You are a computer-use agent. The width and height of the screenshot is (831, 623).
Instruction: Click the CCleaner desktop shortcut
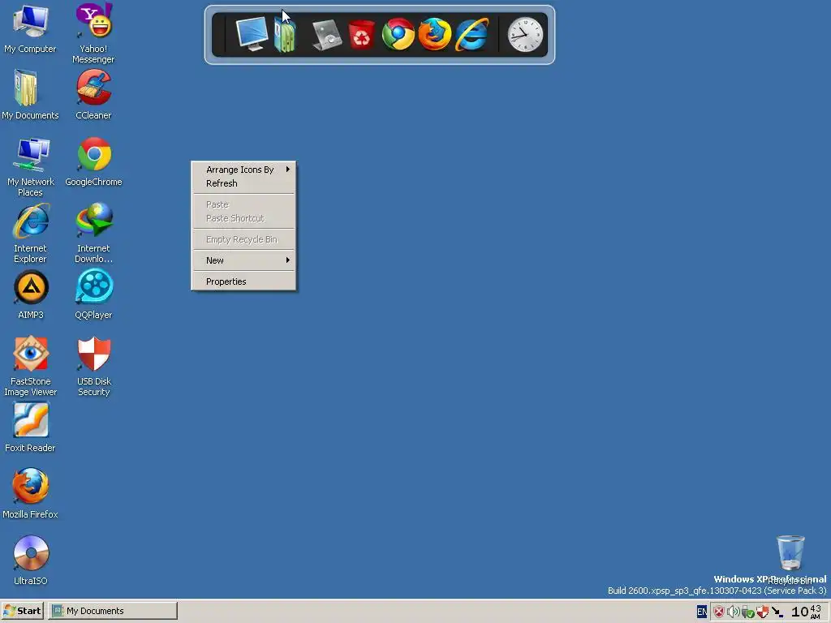point(93,94)
